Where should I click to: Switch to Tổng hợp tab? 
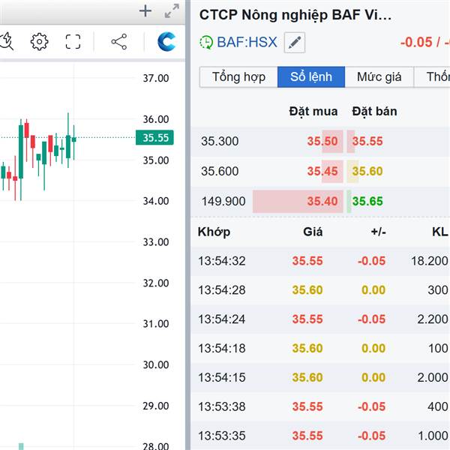[238, 77]
